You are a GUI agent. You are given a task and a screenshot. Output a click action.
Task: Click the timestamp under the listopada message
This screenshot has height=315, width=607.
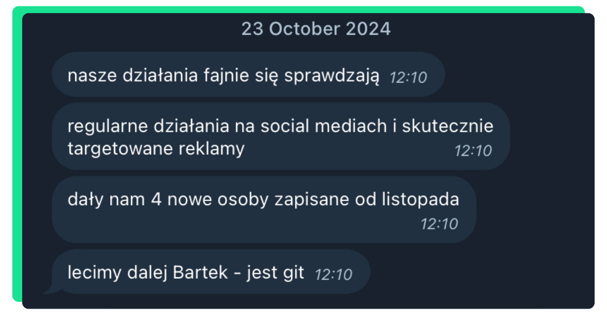point(439,224)
